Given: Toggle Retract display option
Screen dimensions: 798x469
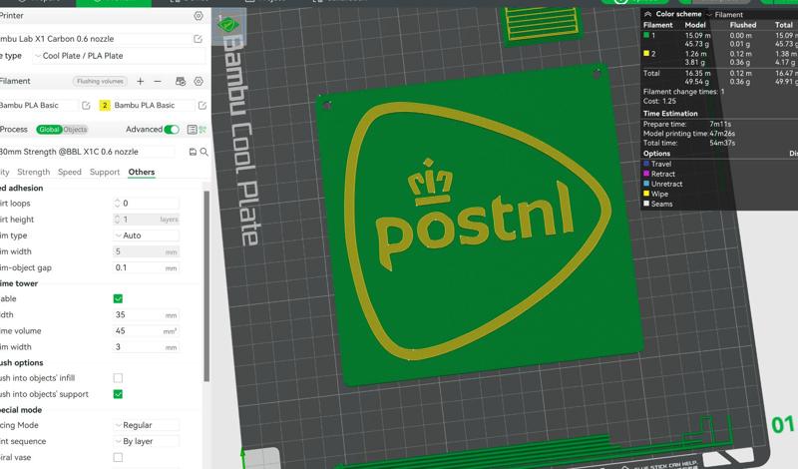Looking at the screenshot, I should [x=646, y=174].
